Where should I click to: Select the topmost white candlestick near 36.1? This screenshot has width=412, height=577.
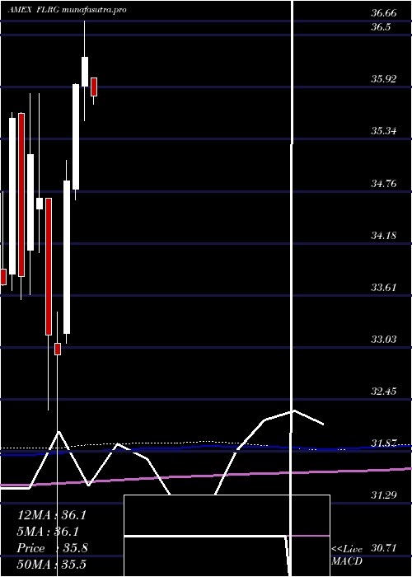click(85, 72)
